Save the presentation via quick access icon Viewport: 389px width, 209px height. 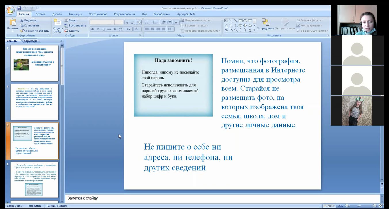click(x=19, y=8)
